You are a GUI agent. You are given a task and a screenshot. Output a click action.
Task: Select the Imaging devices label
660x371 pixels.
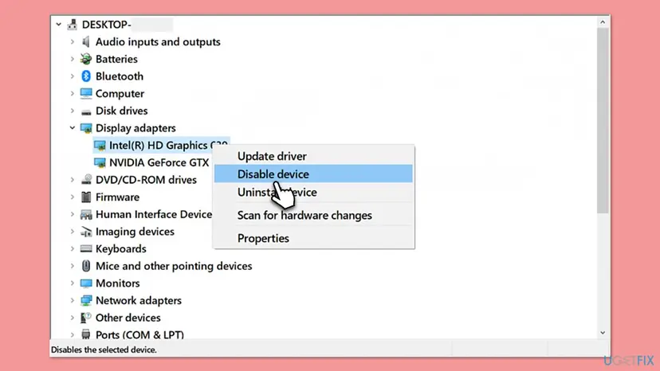click(x=135, y=232)
